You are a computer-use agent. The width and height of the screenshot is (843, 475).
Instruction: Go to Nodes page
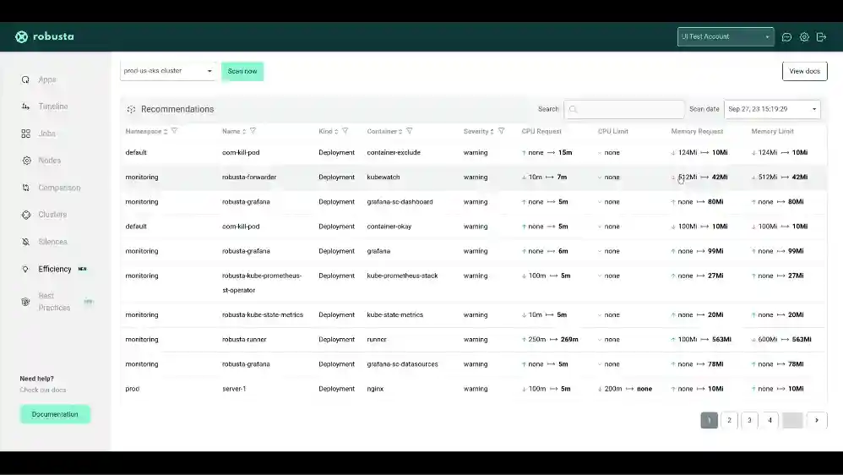(x=50, y=161)
